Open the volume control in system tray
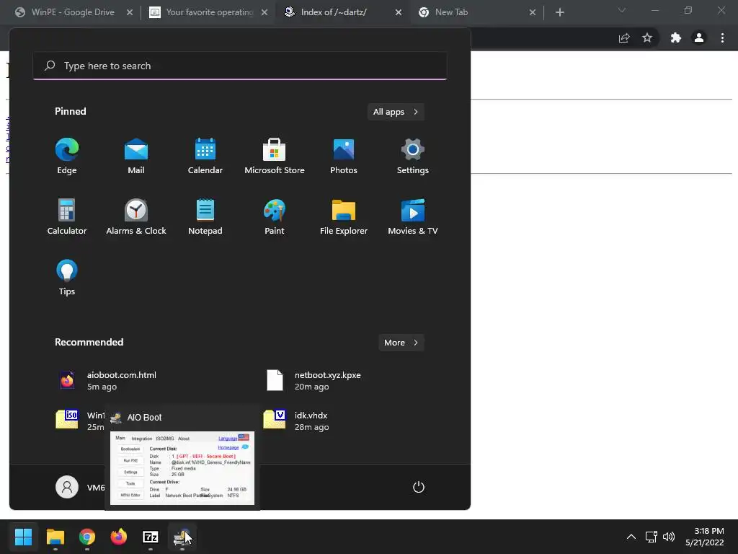The height and width of the screenshot is (554, 738). click(668, 537)
